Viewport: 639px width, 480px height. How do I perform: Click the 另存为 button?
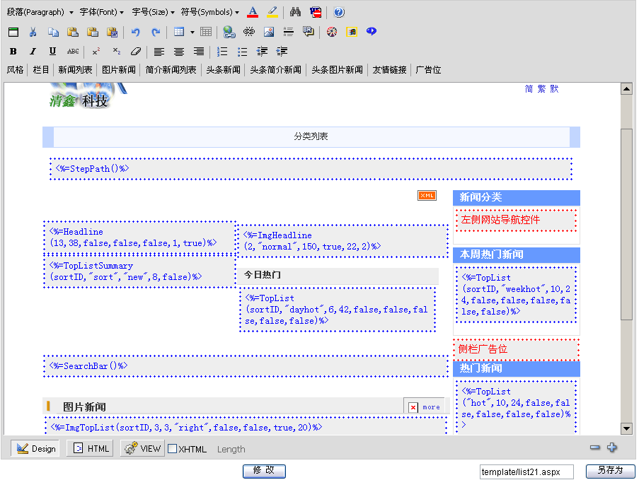(x=610, y=471)
